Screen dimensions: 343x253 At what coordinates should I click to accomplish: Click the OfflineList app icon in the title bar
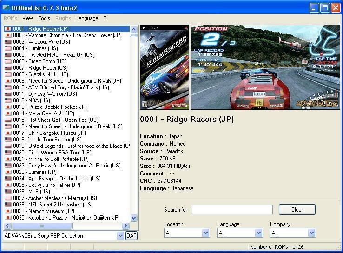click(6, 7)
